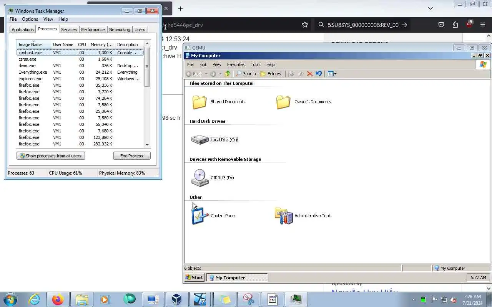The width and height of the screenshot is (492, 307).
Task: Click the red Delete X icon in My Computer
Action: click(310, 74)
